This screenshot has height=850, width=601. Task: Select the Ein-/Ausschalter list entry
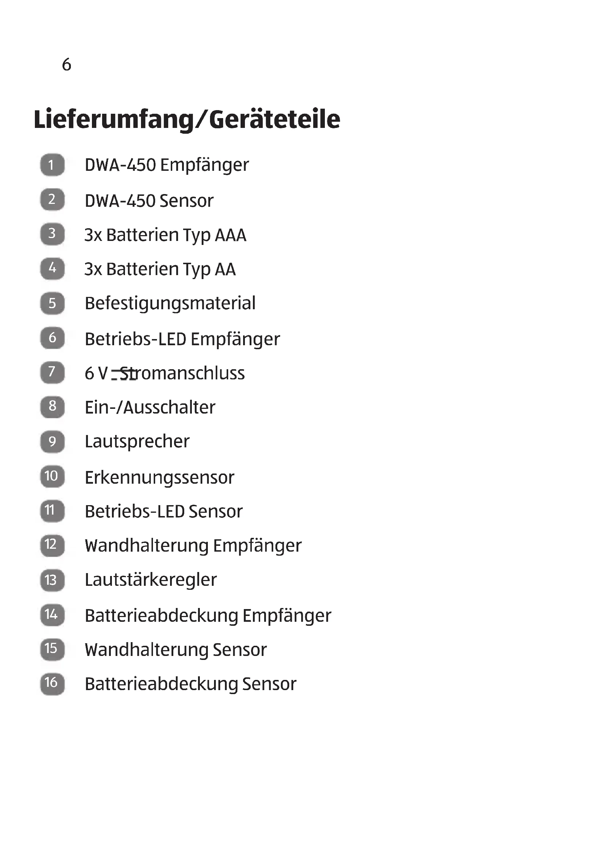pos(150,408)
